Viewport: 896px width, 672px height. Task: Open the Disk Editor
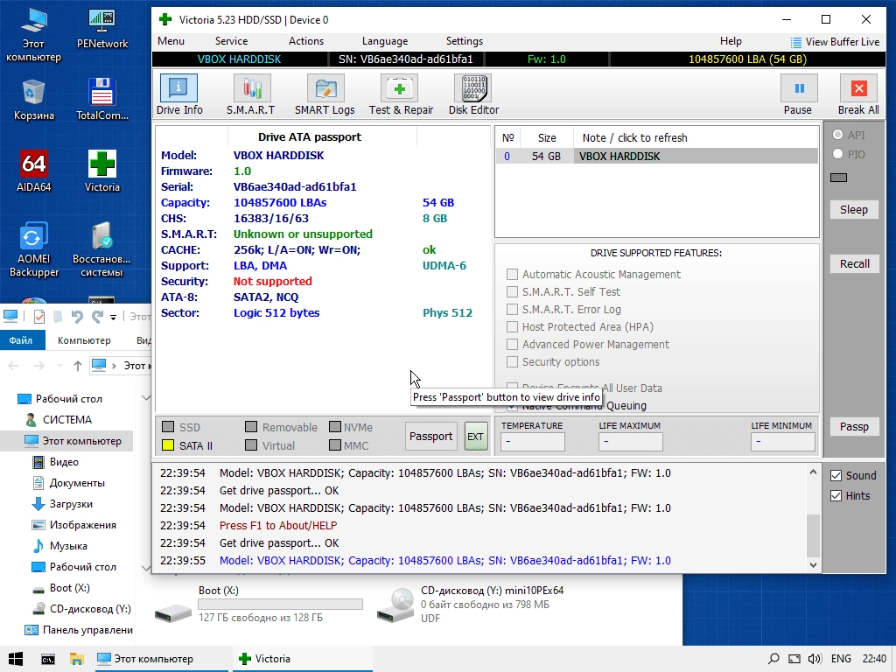(473, 94)
